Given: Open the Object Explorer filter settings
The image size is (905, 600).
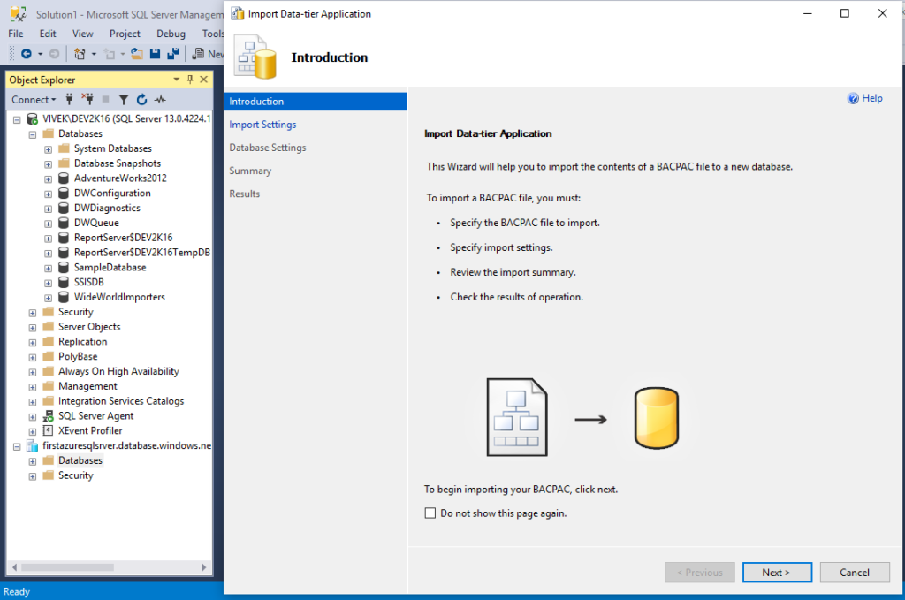Looking at the screenshot, I should pos(123,99).
